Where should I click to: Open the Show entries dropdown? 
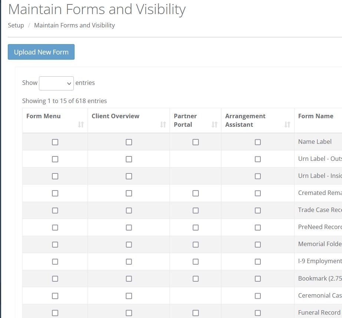coord(56,83)
